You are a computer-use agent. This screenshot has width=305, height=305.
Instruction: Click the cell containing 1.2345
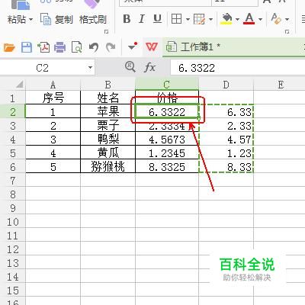point(167,152)
